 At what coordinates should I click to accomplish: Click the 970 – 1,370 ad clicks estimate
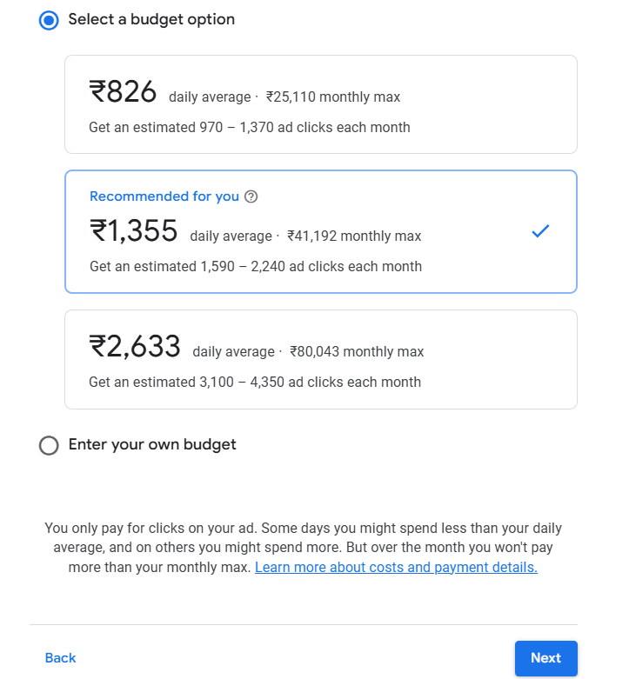(250, 128)
